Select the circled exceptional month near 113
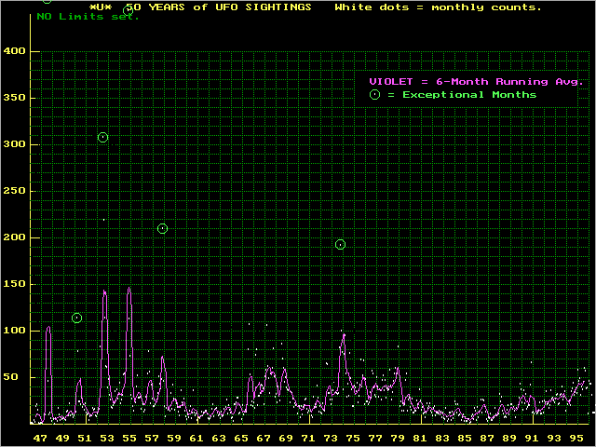The width and height of the screenshot is (596, 447). pyautogui.click(x=76, y=318)
